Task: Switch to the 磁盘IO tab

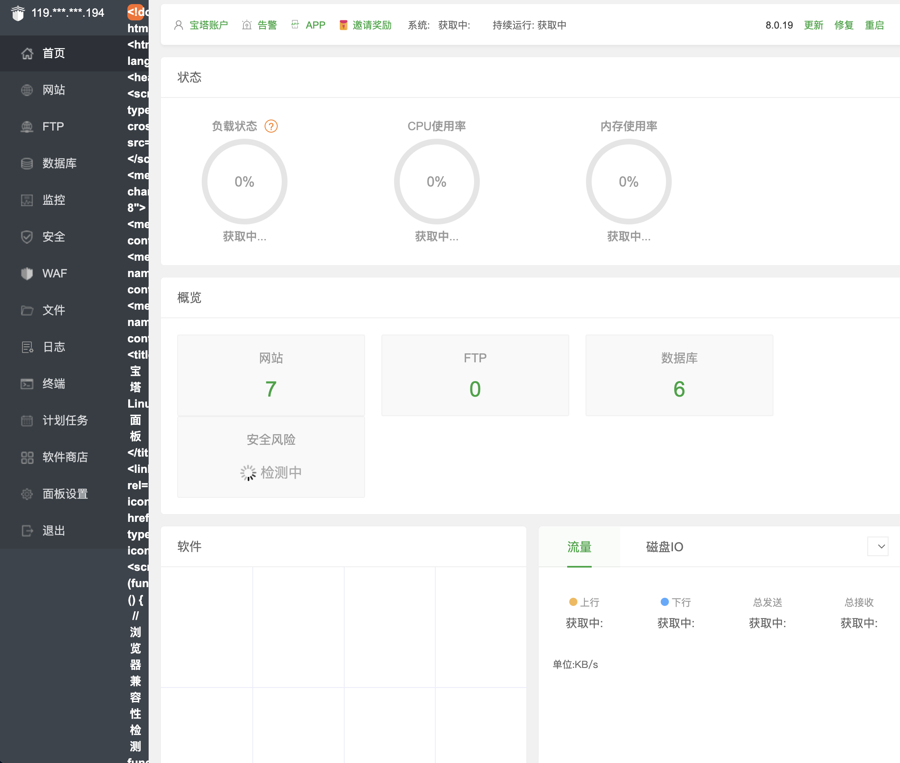Action: point(664,547)
